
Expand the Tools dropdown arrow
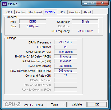tap(64, 104)
